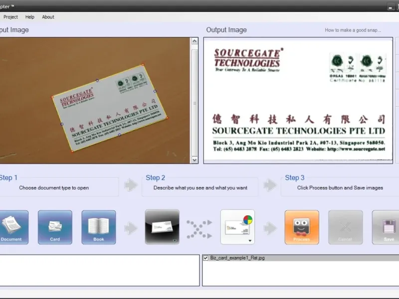Click the output image preview
Image resolution: width=399 pixels, height=299 pixels.
pos(298,101)
